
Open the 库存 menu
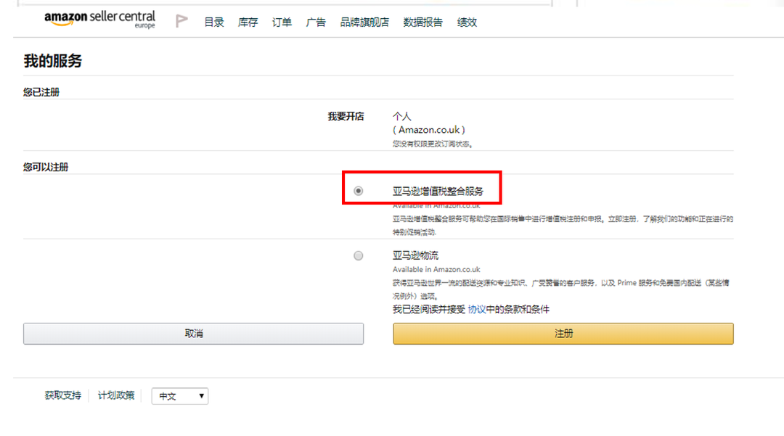[248, 22]
